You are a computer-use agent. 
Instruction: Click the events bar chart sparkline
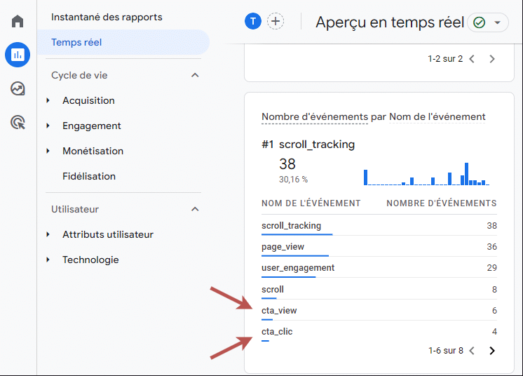(x=426, y=175)
